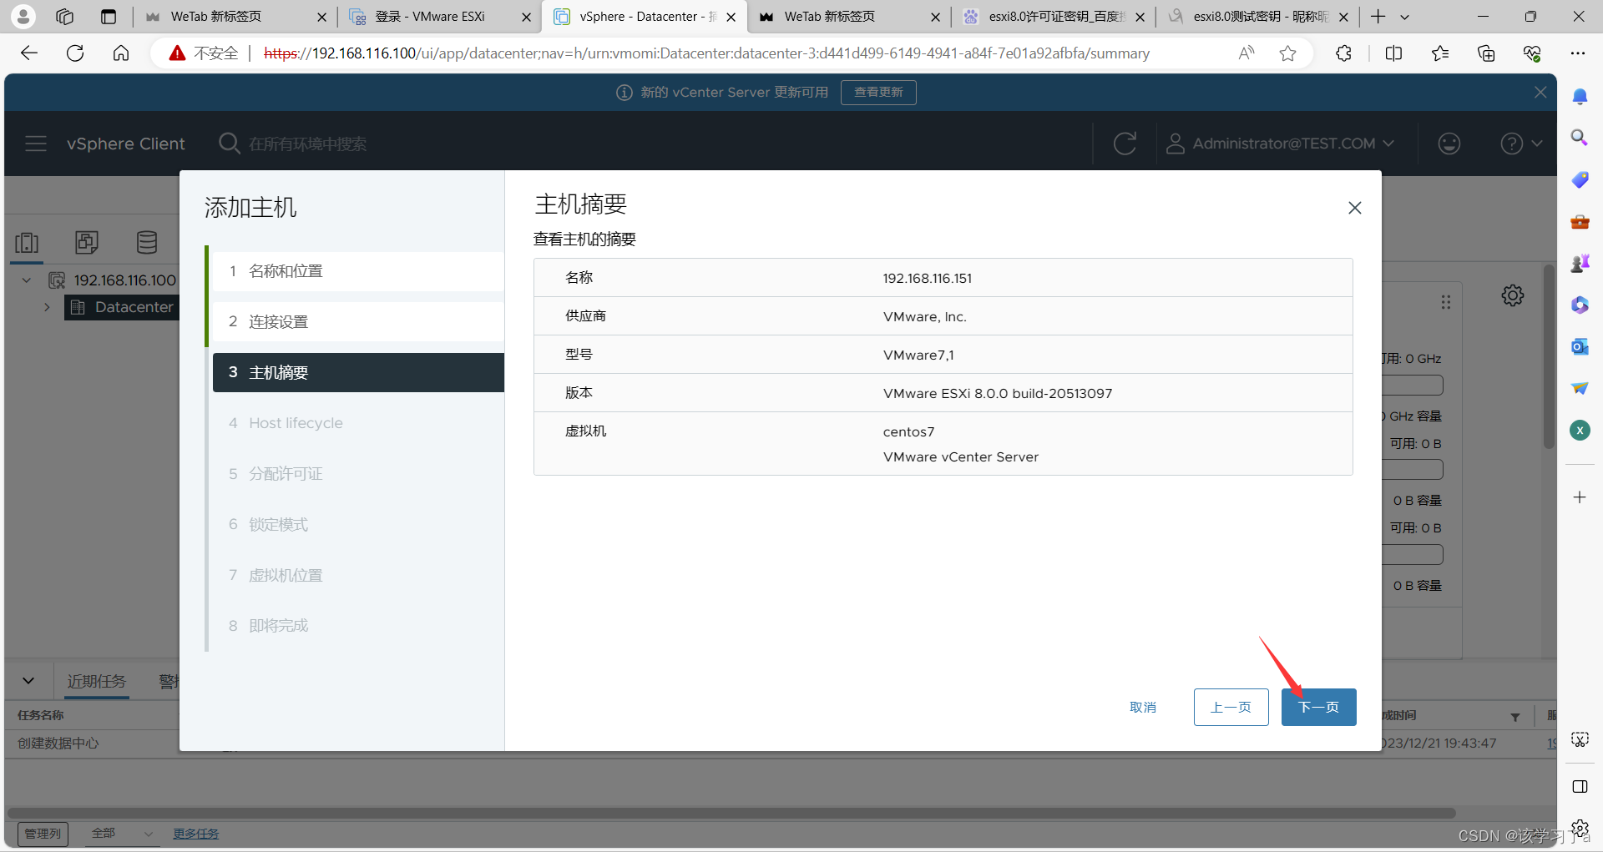The image size is (1603, 852).
Task: Click search field 在所有环境中搜索
Action: [x=307, y=144]
